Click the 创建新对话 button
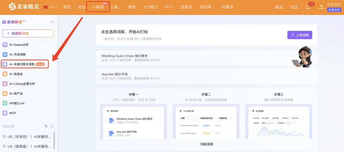This screenshot has width=344, height=152. [x=28, y=33]
